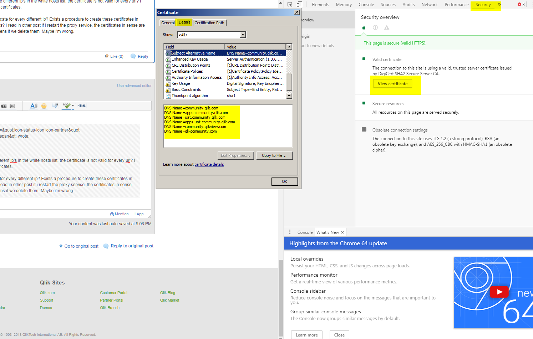Open the Customer Portal footer link

pos(113,293)
